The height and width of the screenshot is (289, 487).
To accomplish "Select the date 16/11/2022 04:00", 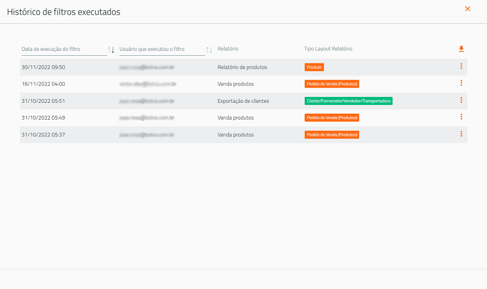I will (x=43, y=84).
